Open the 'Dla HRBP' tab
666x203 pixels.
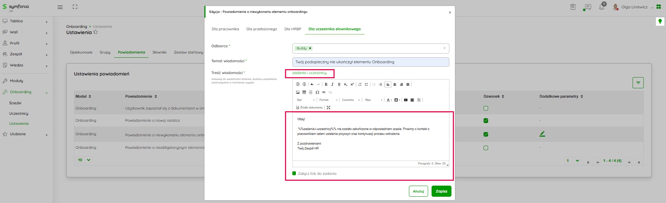coord(292,29)
